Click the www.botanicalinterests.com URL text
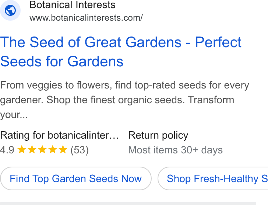 [x=86, y=18]
